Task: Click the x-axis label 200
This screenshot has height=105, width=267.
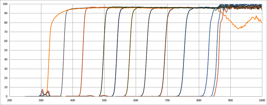Action: coord(9,100)
